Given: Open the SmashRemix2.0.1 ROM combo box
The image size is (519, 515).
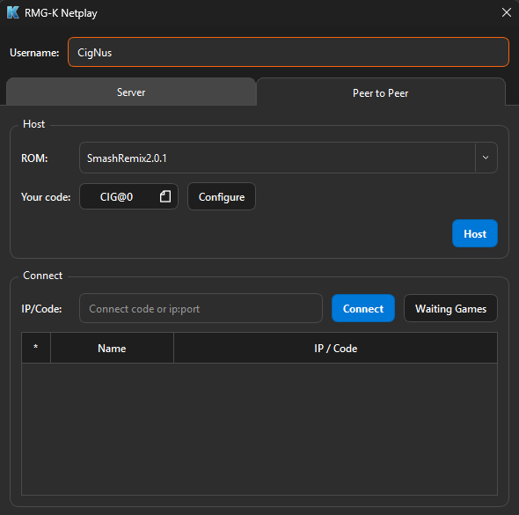Looking at the screenshot, I should click(289, 158).
